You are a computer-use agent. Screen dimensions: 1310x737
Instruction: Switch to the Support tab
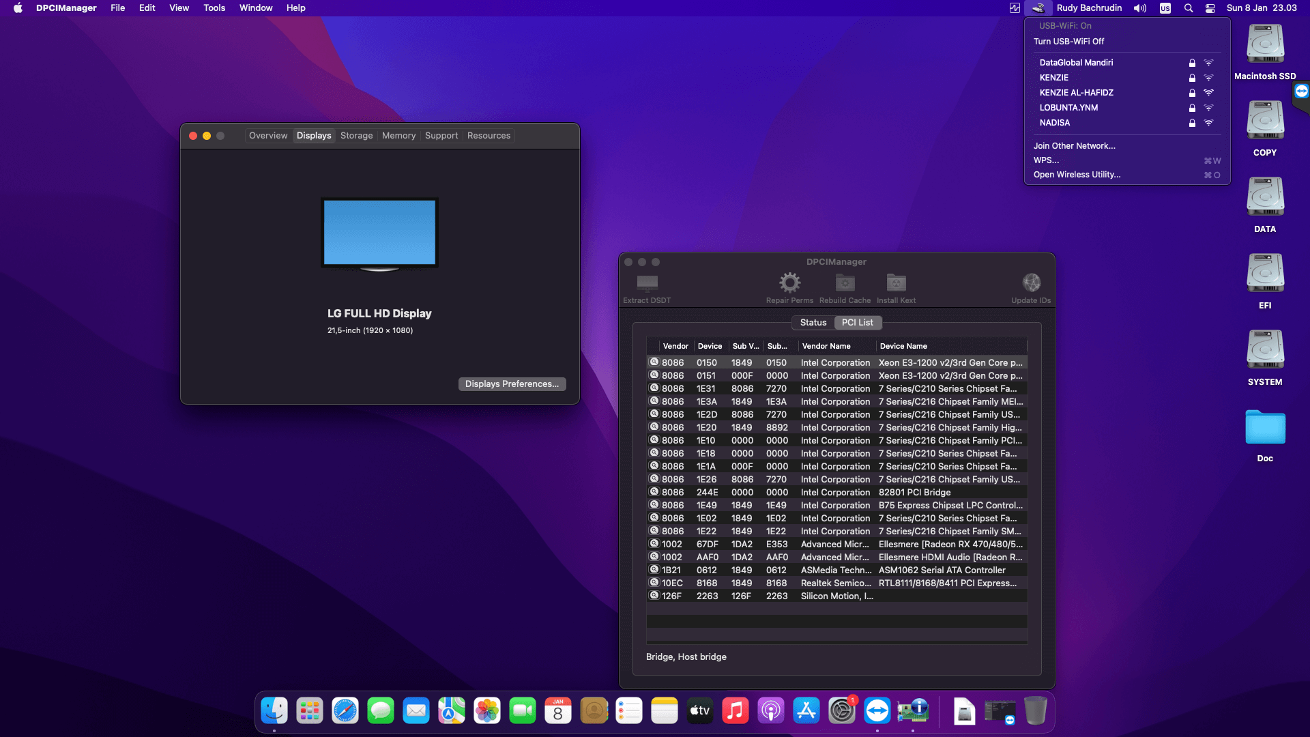click(x=441, y=136)
